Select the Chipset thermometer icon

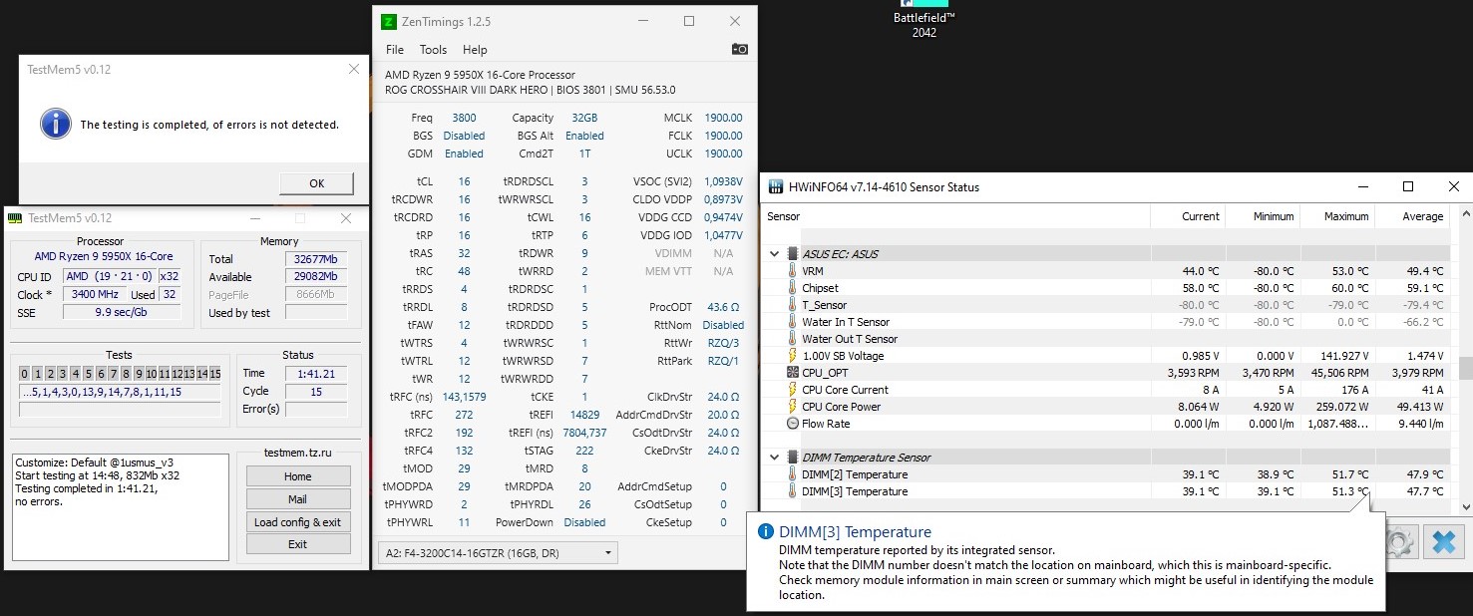793,288
